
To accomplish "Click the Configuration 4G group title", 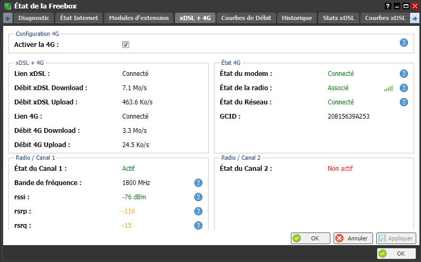I will click(37, 34).
